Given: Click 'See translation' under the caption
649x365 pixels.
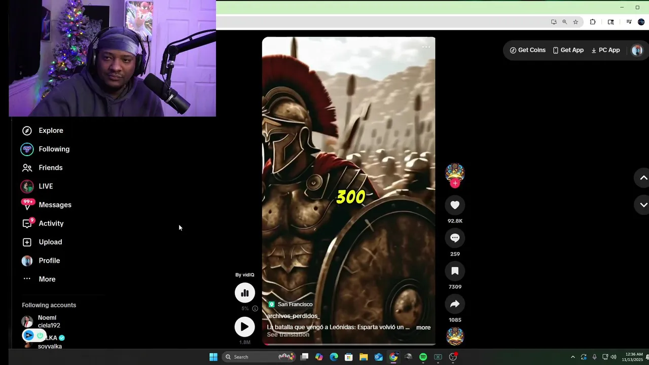Looking at the screenshot, I should click(x=288, y=335).
